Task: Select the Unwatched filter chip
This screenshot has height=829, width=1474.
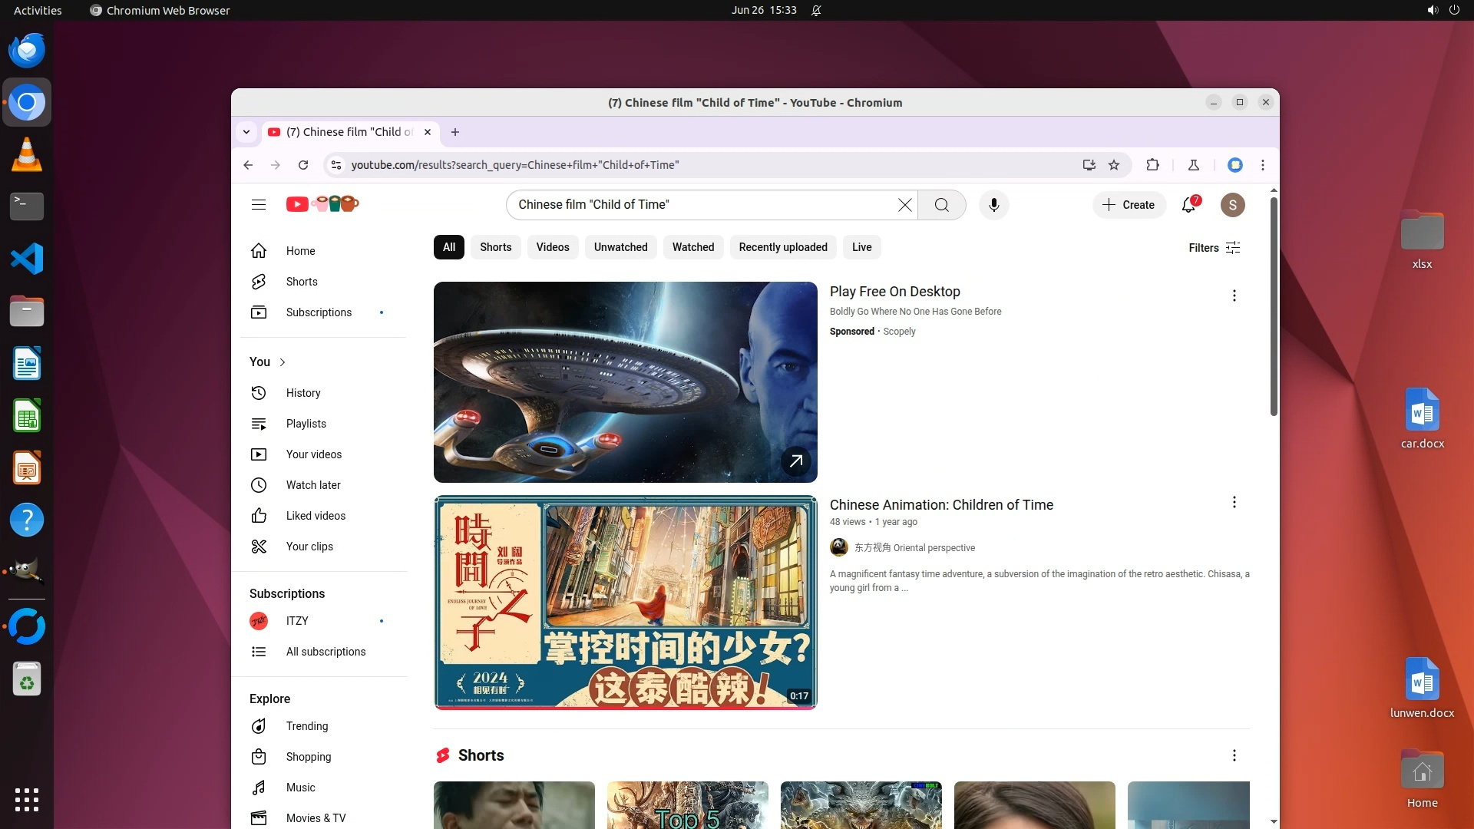Action: pyautogui.click(x=620, y=247)
